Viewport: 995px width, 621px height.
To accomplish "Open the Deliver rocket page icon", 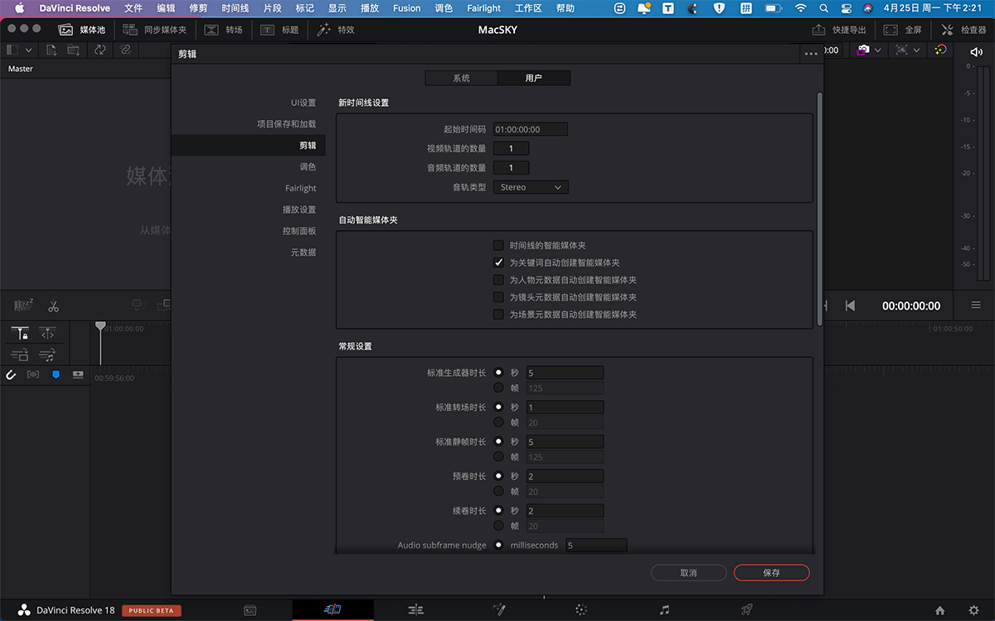I will (x=746, y=609).
